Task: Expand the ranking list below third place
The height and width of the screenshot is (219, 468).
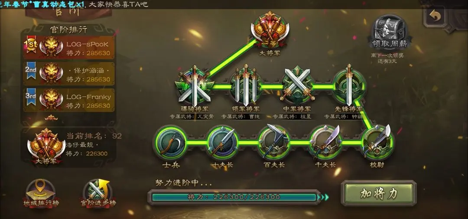Action: (51, 118)
